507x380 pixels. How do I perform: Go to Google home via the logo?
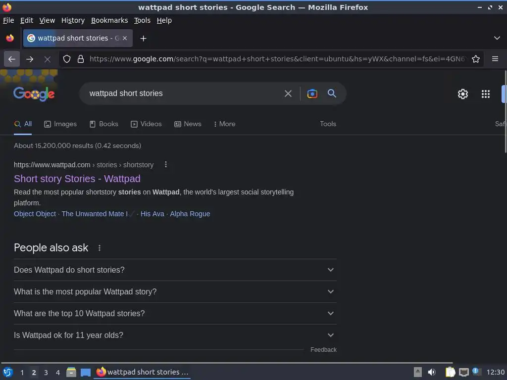click(x=34, y=94)
